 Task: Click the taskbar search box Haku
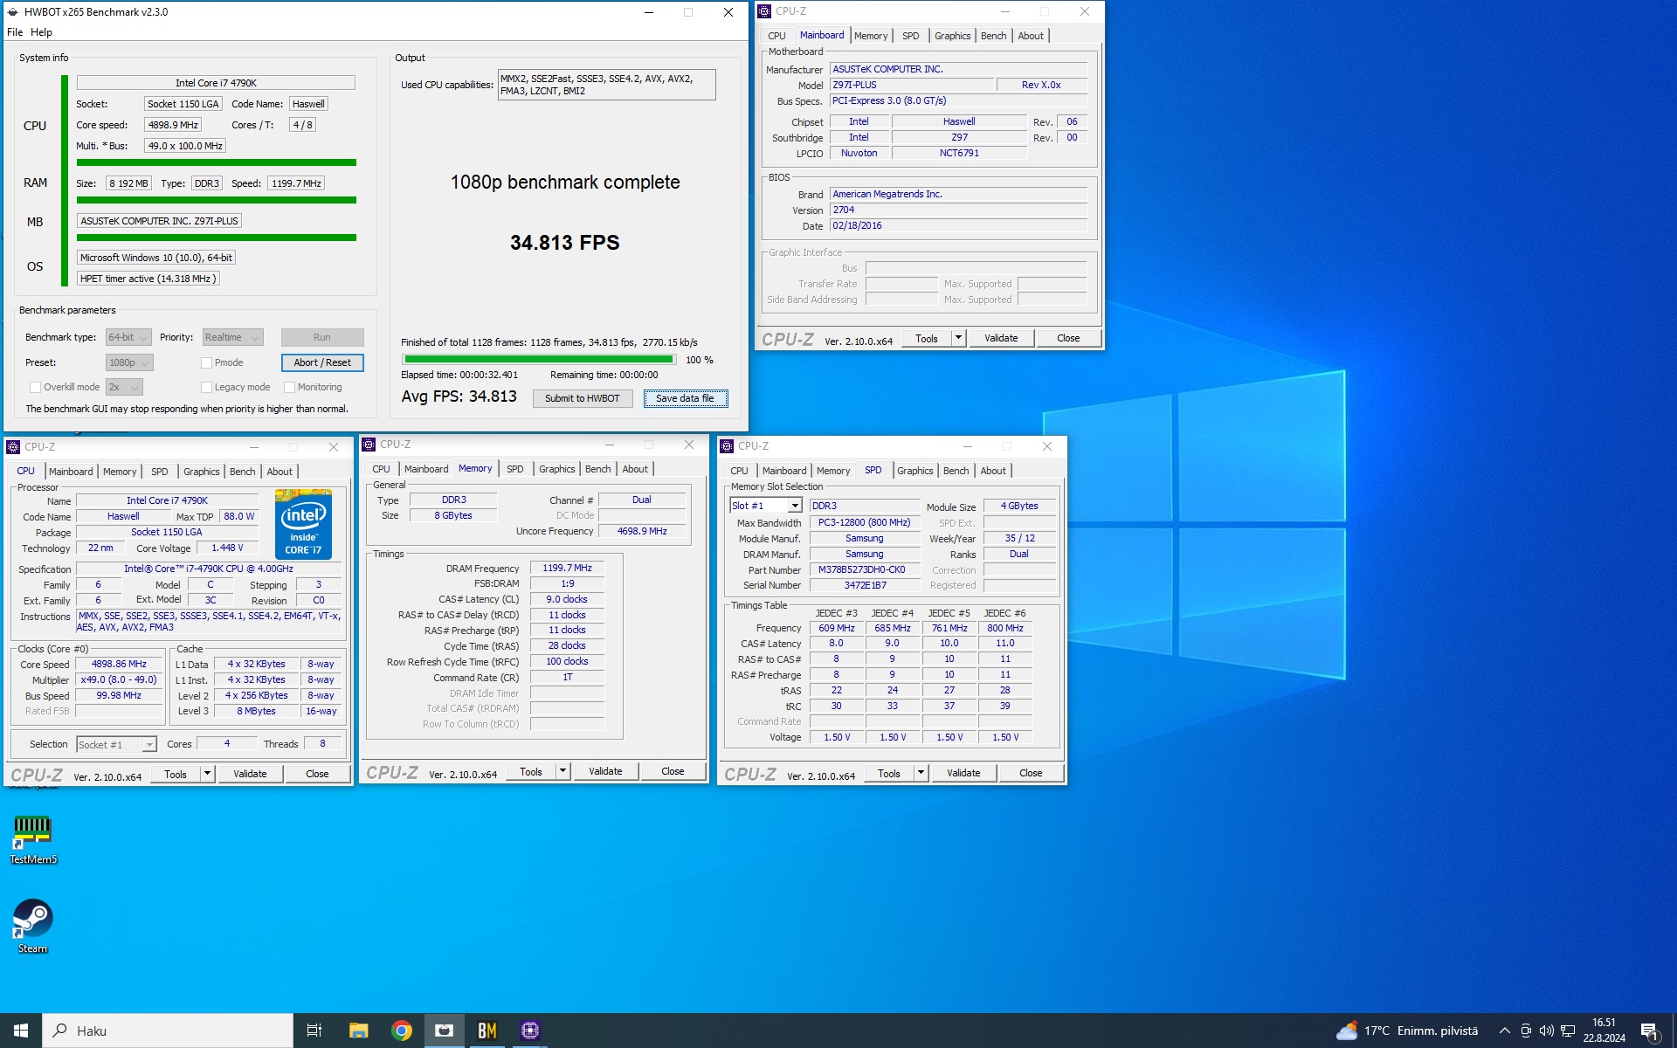click(x=168, y=1031)
